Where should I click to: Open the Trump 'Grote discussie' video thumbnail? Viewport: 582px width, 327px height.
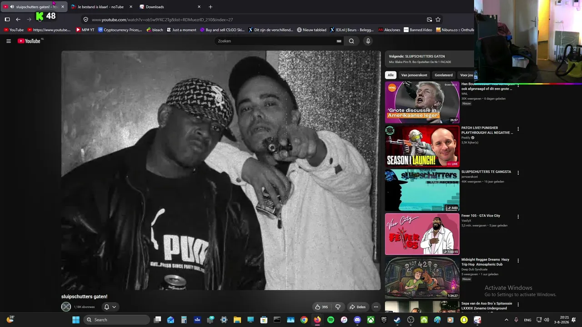422,102
